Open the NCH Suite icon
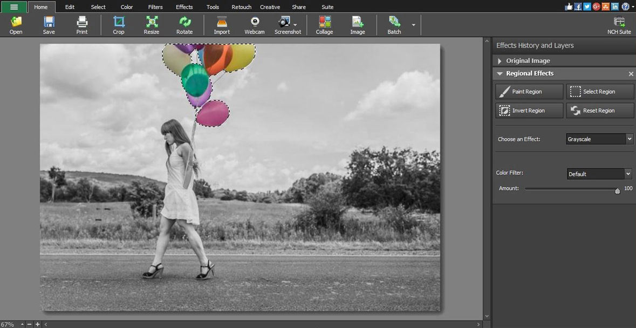 (619, 22)
